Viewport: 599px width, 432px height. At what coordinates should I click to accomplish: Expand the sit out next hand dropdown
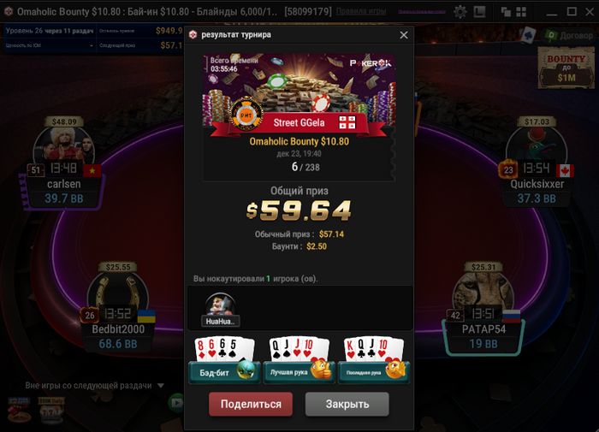click(x=161, y=386)
